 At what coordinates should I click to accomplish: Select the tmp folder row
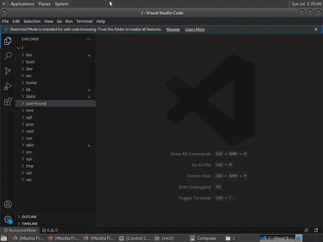(x=56, y=166)
